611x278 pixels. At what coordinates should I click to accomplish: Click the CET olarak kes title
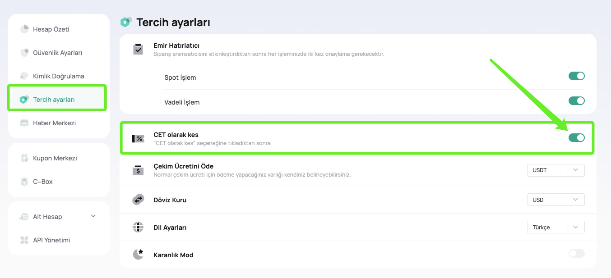pyautogui.click(x=176, y=135)
